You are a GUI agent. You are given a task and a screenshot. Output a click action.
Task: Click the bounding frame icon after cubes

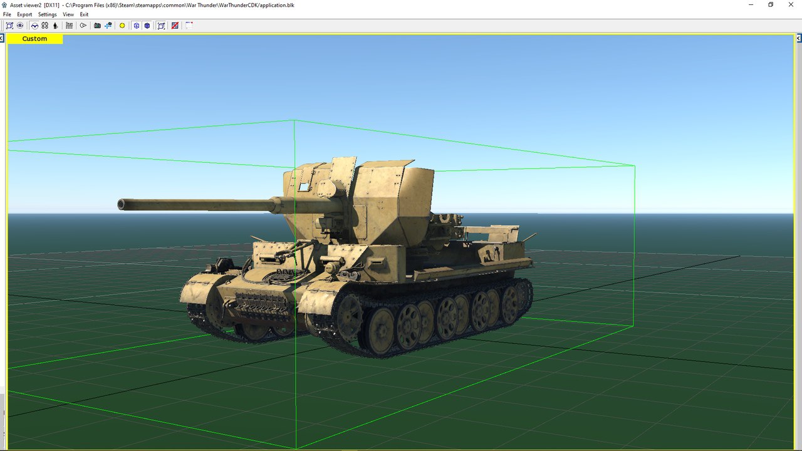[161, 26]
